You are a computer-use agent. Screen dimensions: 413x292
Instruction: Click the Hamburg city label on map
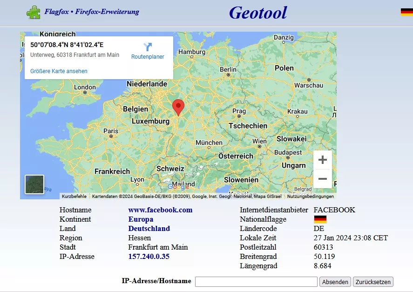[192, 52]
